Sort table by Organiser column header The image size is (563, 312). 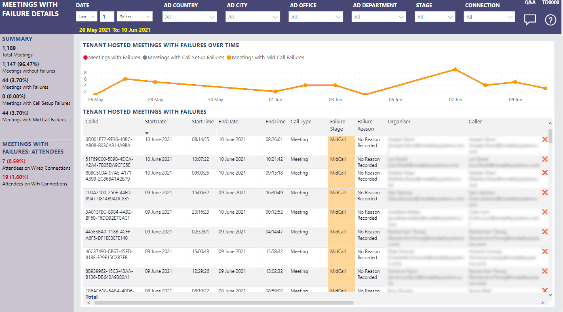click(399, 121)
